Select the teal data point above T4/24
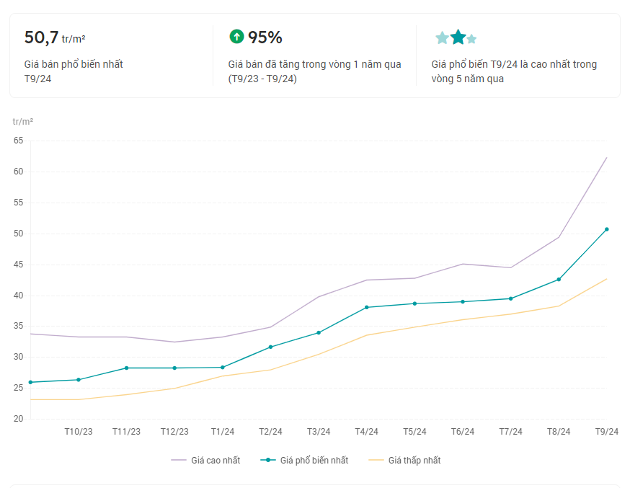The image size is (630, 488). (366, 307)
